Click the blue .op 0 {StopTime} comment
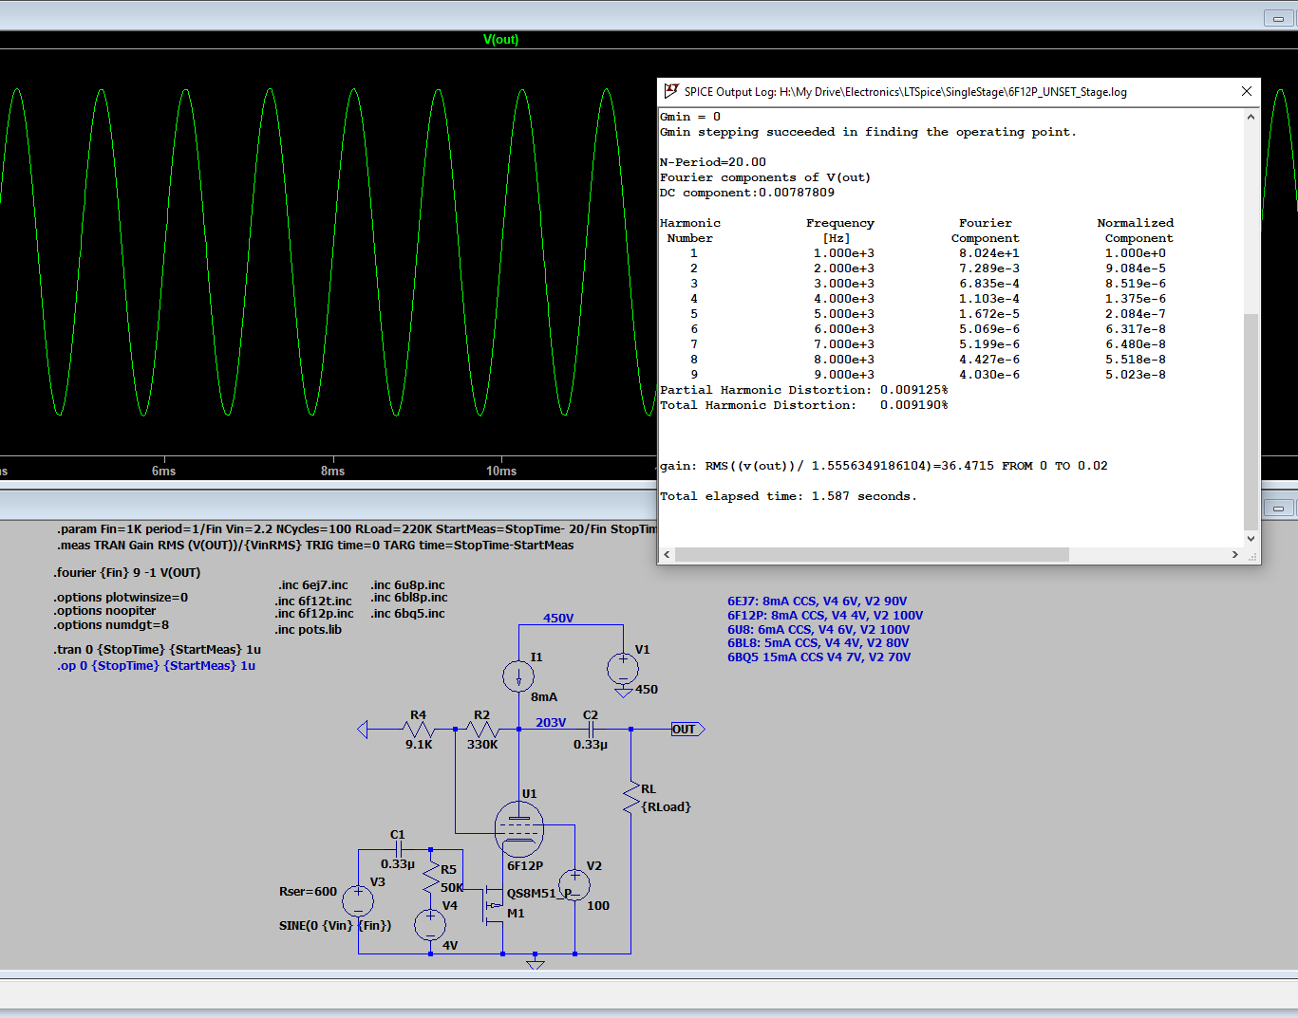 coord(156,665)
